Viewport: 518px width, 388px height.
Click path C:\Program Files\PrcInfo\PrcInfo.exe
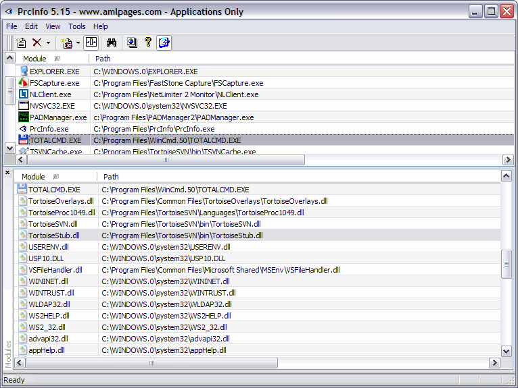(154, 129)
